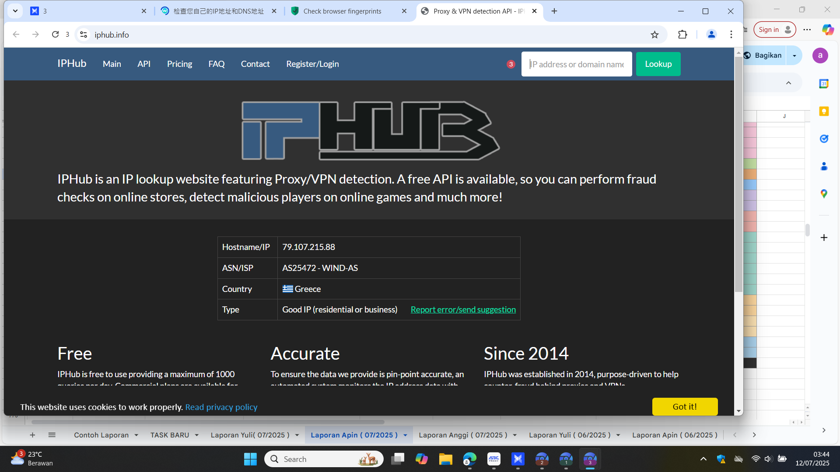840x472 pixels.
Task: Click the page's vertical scrollbar thumb
Action: coord(738,175)
